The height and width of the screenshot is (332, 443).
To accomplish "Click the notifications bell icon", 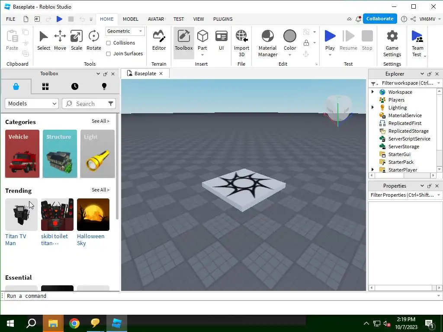I will pos(358,19).
